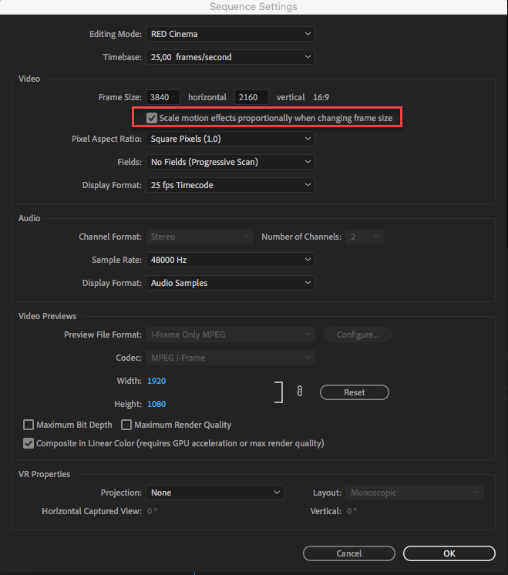Click the horizontal frame size field 3840
This screenshot has height=575, width=508.
(x=163, y=97)
